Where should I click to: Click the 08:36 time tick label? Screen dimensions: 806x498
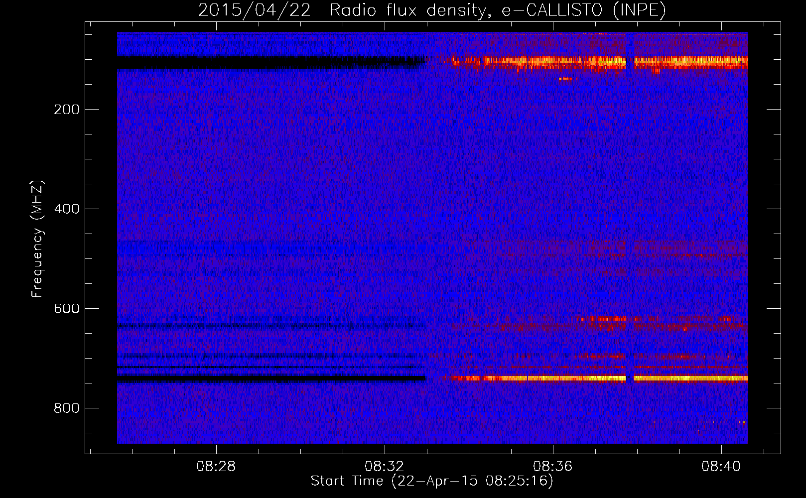point(552,467)
